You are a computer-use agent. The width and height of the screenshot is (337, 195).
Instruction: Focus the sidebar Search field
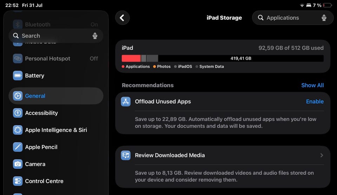[x=56, y=36]
